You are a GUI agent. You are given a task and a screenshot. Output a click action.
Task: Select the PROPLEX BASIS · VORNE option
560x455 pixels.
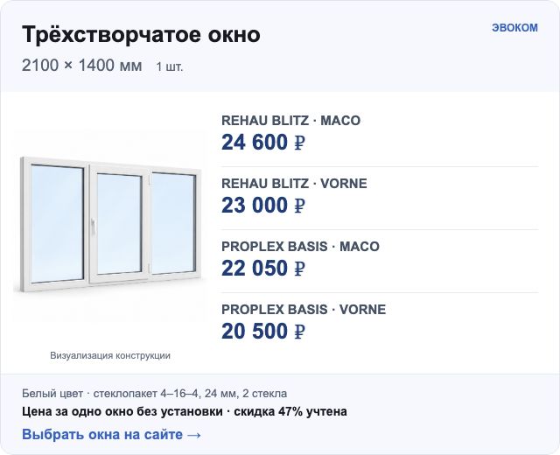tap(380, 324)
